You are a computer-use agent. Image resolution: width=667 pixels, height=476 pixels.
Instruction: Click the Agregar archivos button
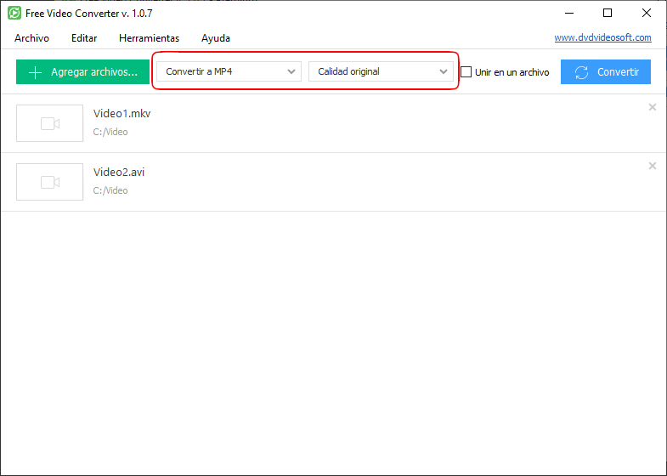(82, 72)
